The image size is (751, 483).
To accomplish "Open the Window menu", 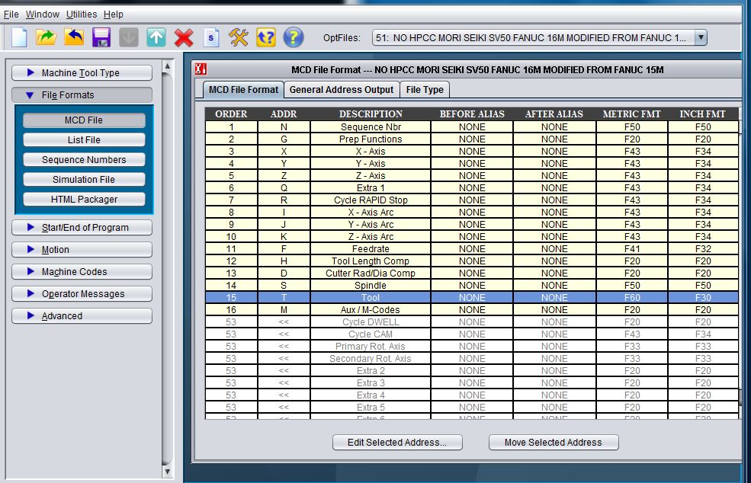I will coord(42,14).
